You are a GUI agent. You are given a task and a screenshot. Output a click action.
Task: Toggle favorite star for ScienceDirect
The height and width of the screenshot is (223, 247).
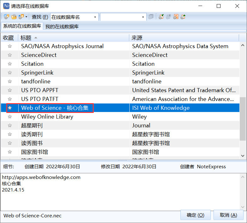click(10, 55)
